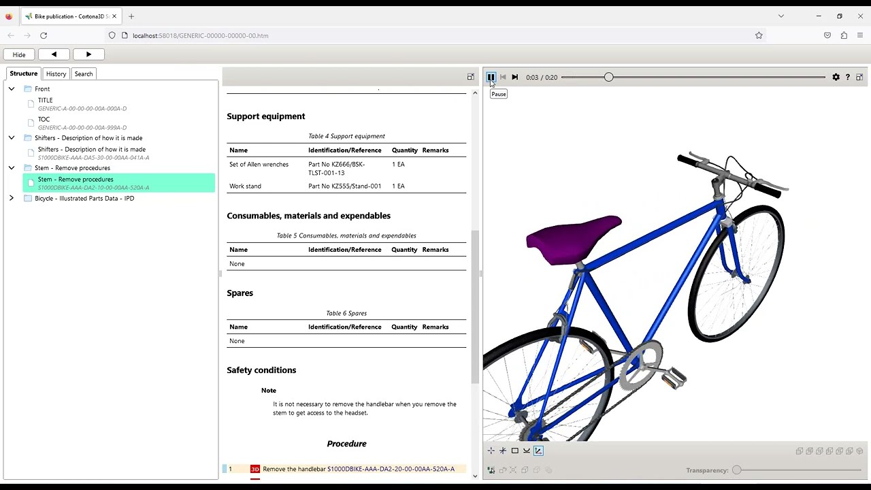This screenshot has width=871, height=490.
Task: Bookmark this page with the star
Action: (759, 35)
